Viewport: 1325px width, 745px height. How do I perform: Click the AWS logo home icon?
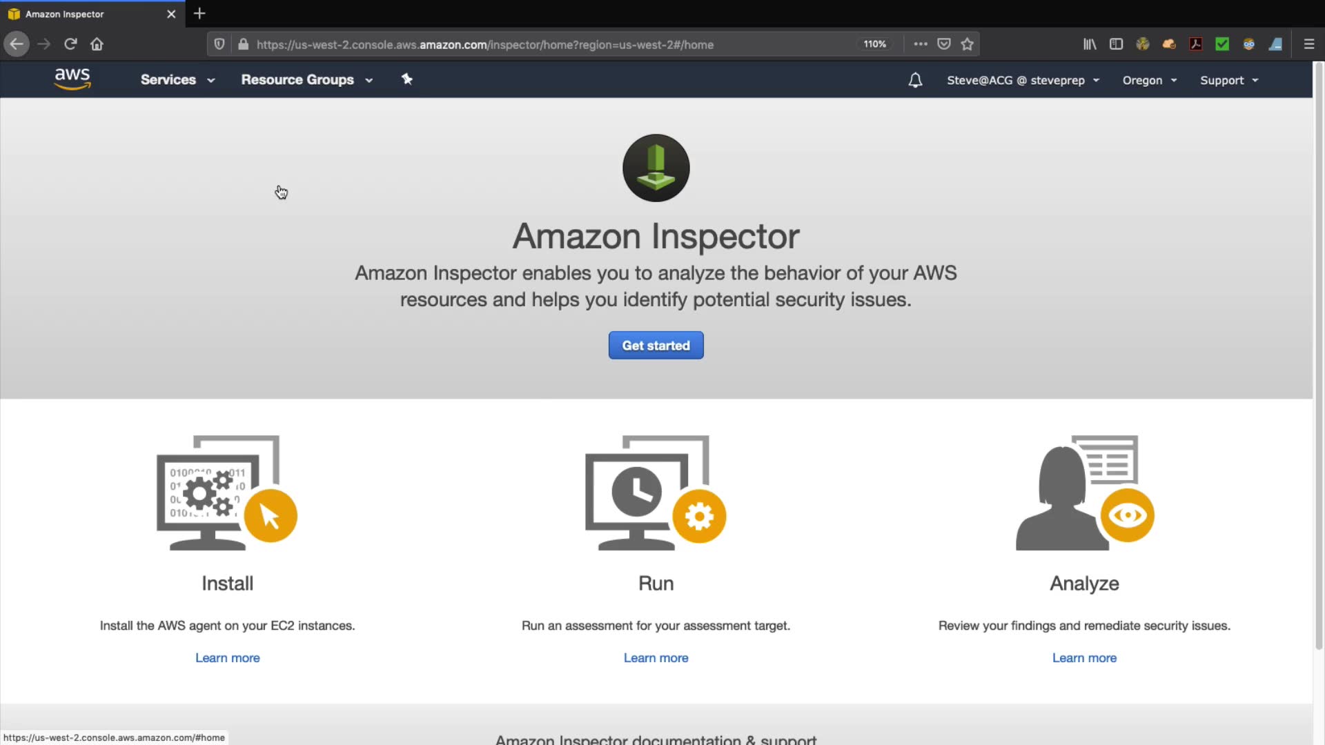pyautogui.click(x=72, y=79)
